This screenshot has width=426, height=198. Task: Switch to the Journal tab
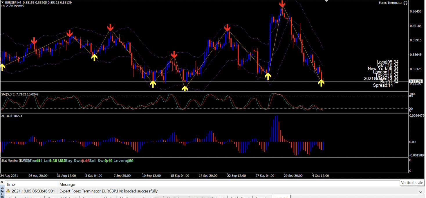pos(281,197)
